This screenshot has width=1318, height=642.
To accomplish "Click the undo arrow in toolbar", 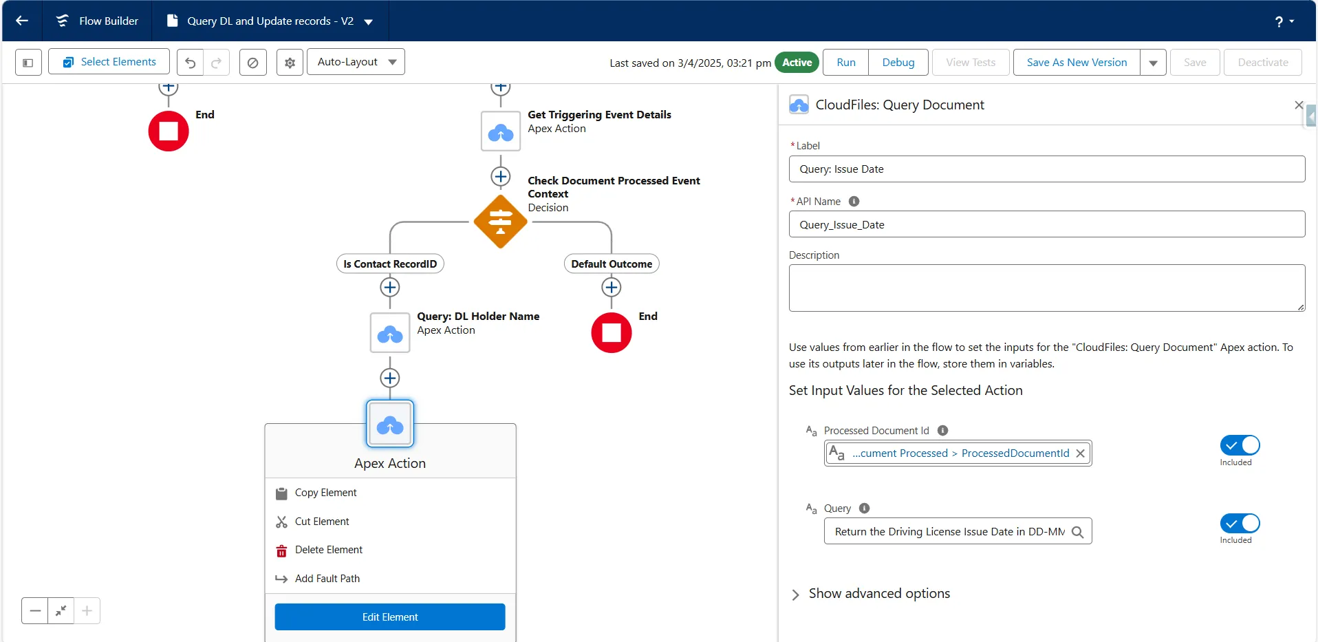I will point(191,63).
